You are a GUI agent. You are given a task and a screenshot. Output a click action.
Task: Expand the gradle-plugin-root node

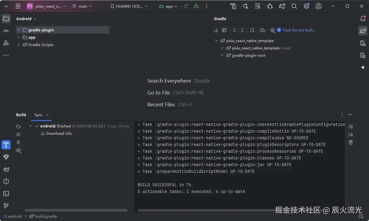click(222, 55)
